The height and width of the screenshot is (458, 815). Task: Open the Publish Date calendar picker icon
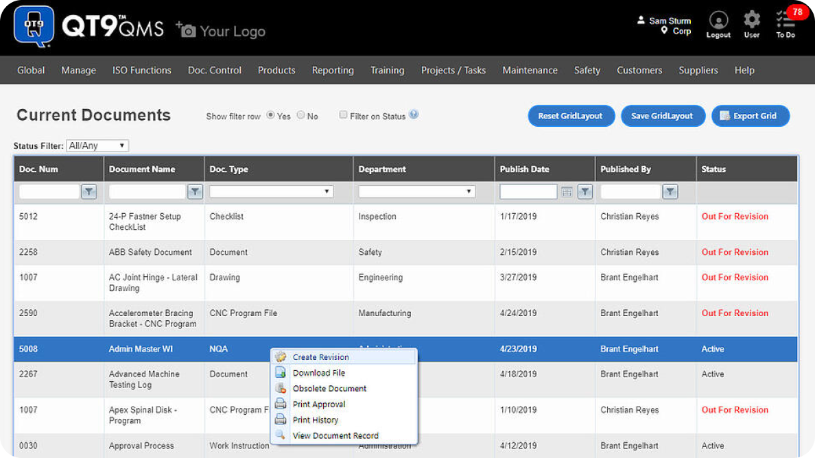pos(567,193)
